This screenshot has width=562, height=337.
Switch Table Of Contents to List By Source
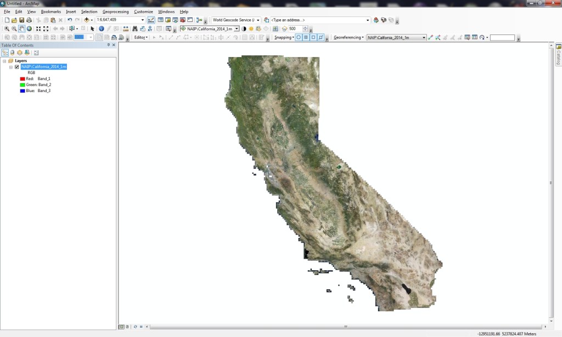point(12,53)
